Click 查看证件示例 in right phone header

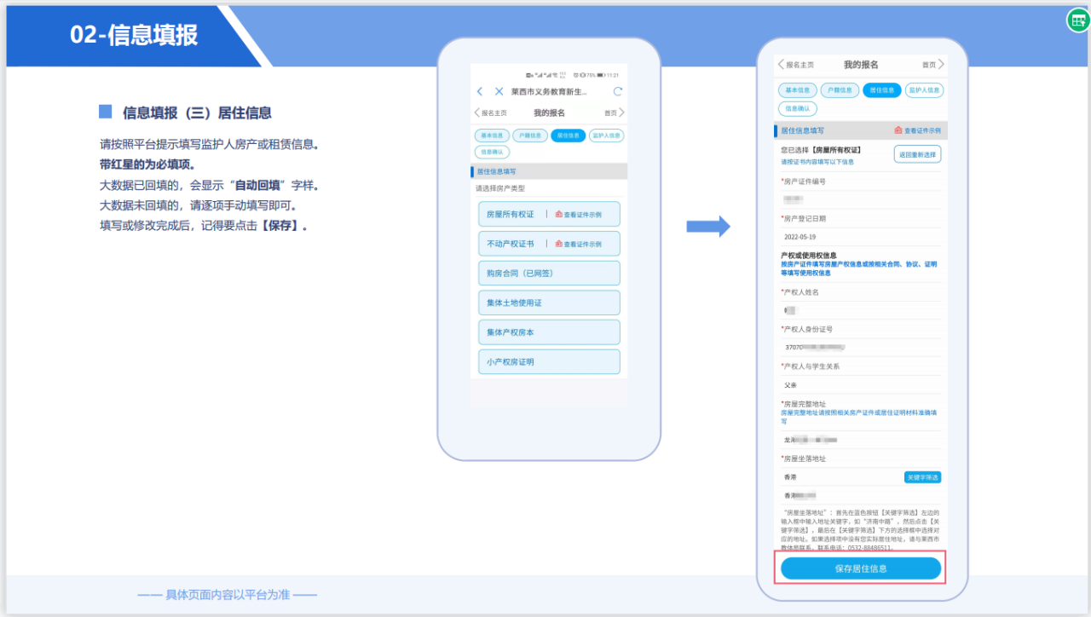[917, 130]
